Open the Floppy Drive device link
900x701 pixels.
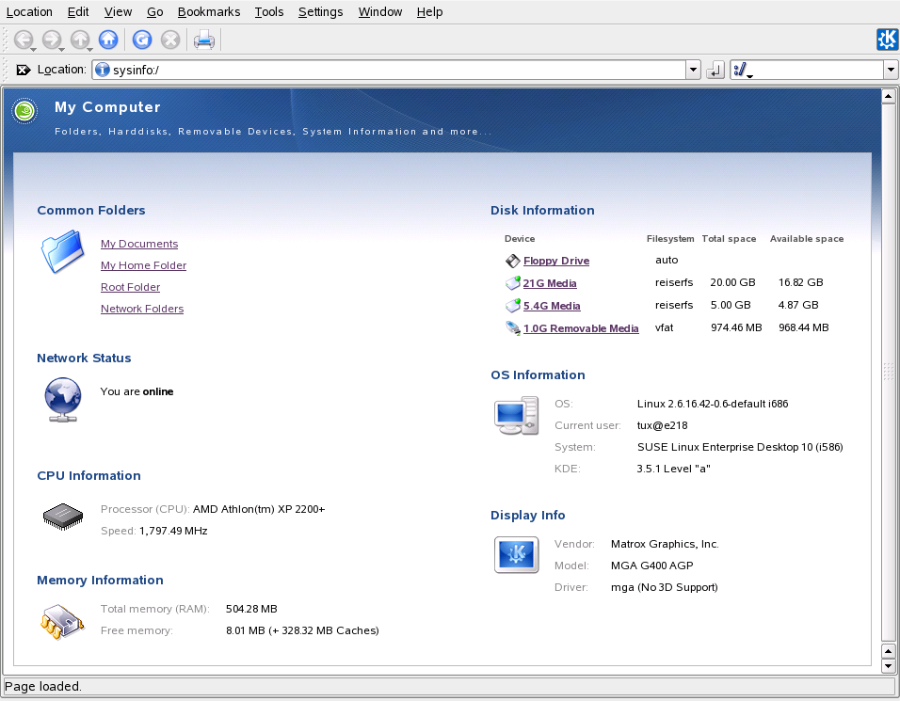(x=555, y=261)
